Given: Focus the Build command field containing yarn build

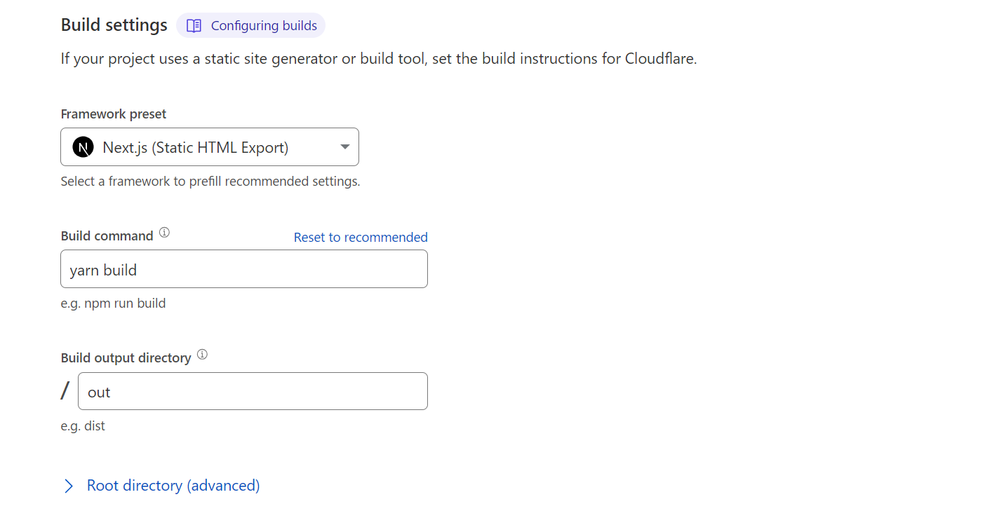Looking at the screenshot, I should 244,270.
